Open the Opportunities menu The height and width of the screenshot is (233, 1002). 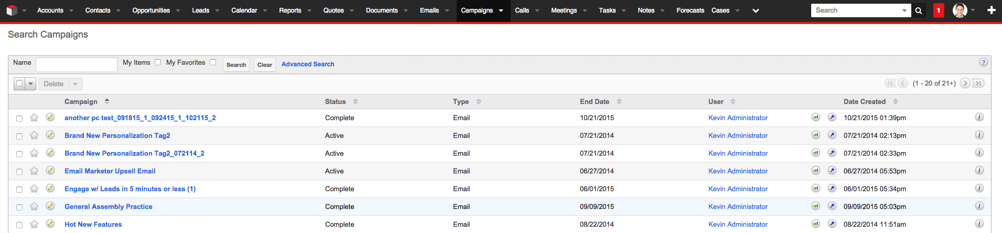click(151, 10)
